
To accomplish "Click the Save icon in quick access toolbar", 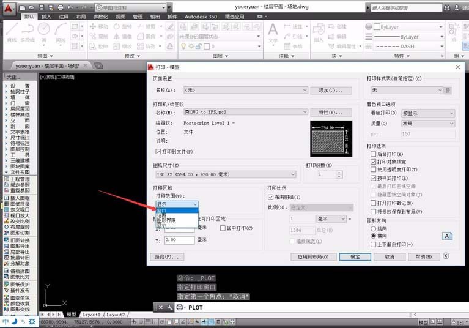I will (x=42, y=7).
